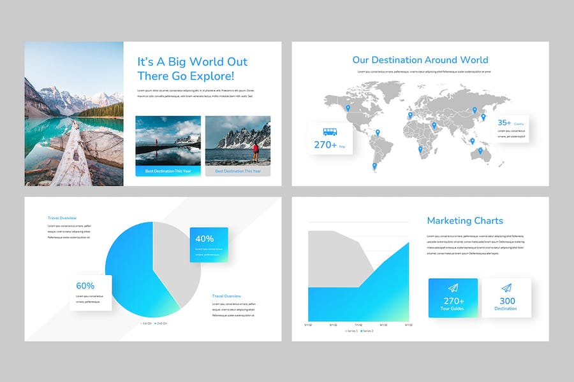Select the 40% blue callout box

click(x=209, y=244)
